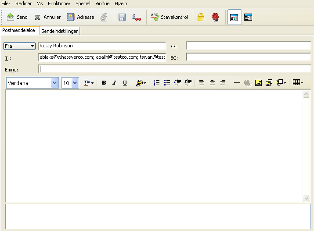Align text to the right

[223, 83]
